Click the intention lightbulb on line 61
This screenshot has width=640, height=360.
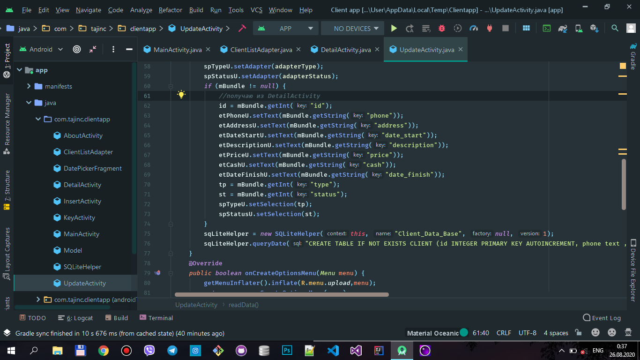coord(181,95)
